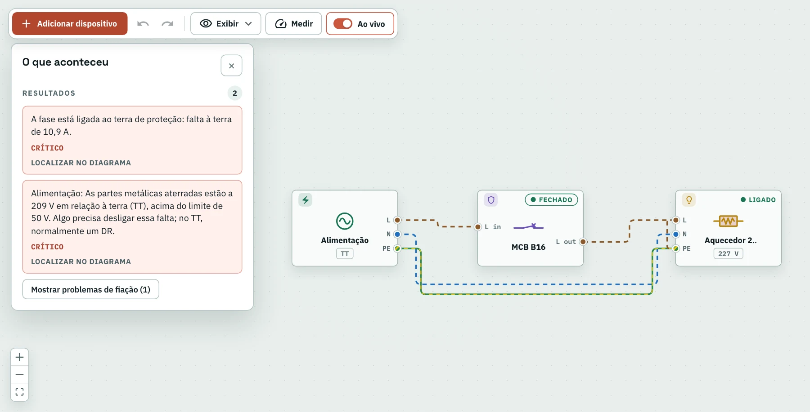Zoom in the diagram canvas
This screenshot has width=810, height=412.
click(x=19, y=357)
